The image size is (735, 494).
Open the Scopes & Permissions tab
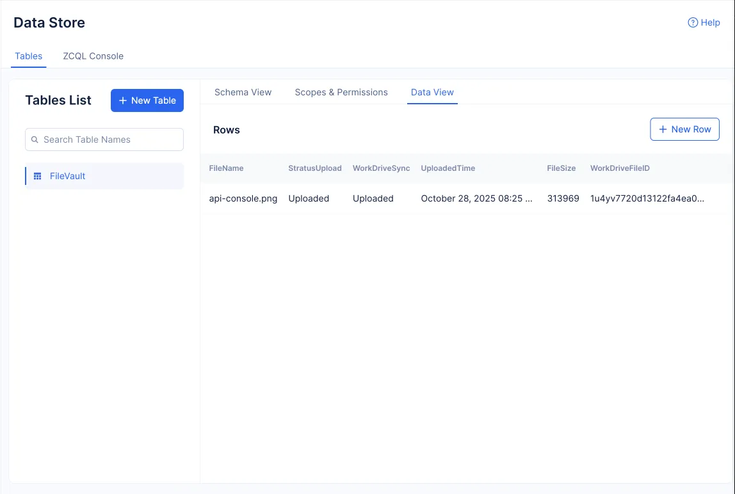(x=341, y=92)
